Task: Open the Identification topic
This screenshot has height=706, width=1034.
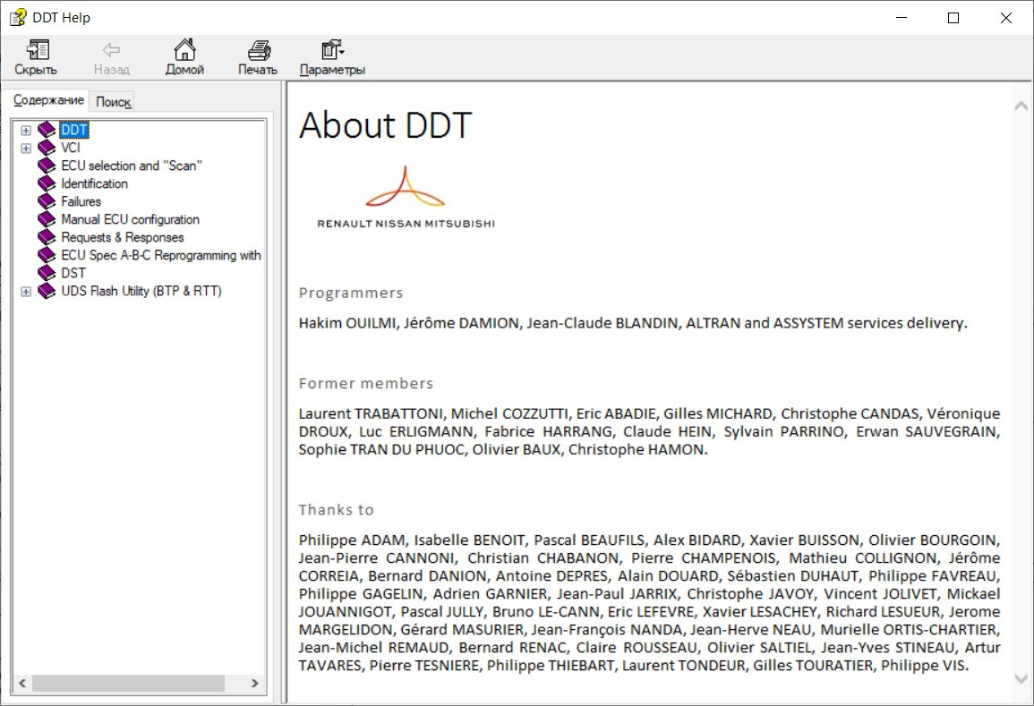Action: pos(94,183)
